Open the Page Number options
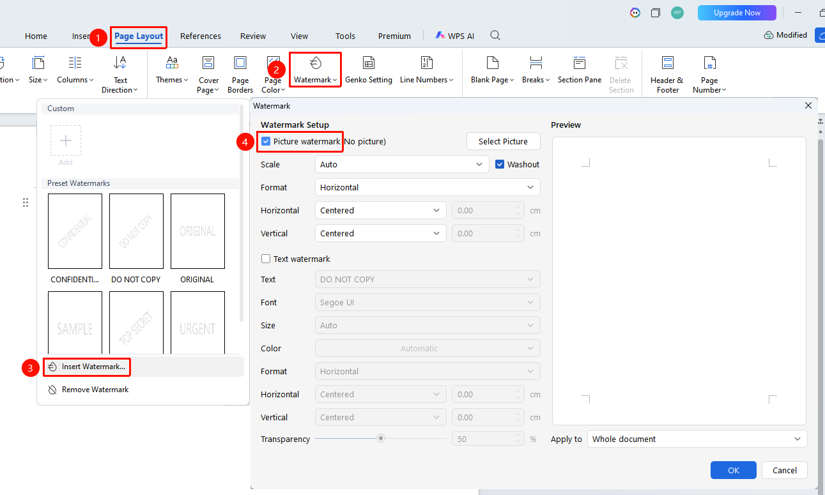The image size is (825, 495). pos(709,75)
